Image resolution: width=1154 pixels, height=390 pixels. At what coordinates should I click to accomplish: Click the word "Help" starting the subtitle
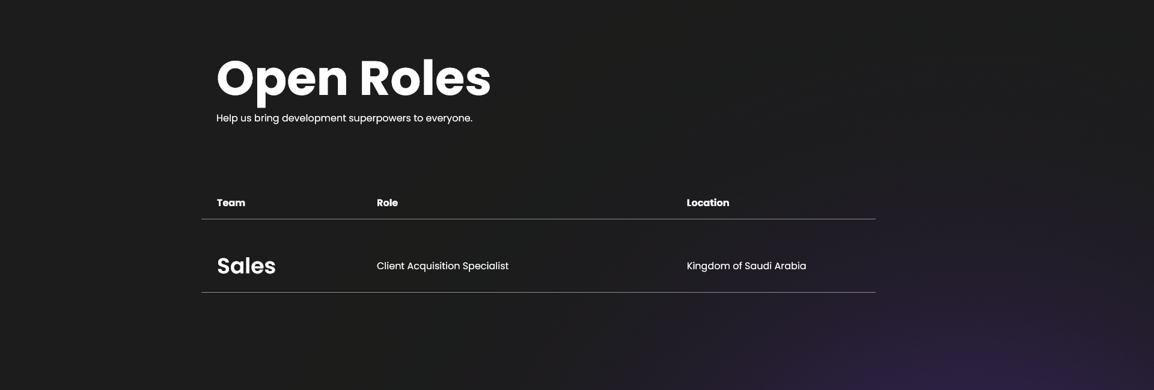tap(227, 118)
